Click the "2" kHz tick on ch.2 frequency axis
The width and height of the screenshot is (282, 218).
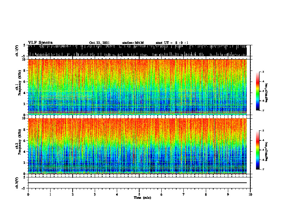pyautogui.click(x=25, y=163)
